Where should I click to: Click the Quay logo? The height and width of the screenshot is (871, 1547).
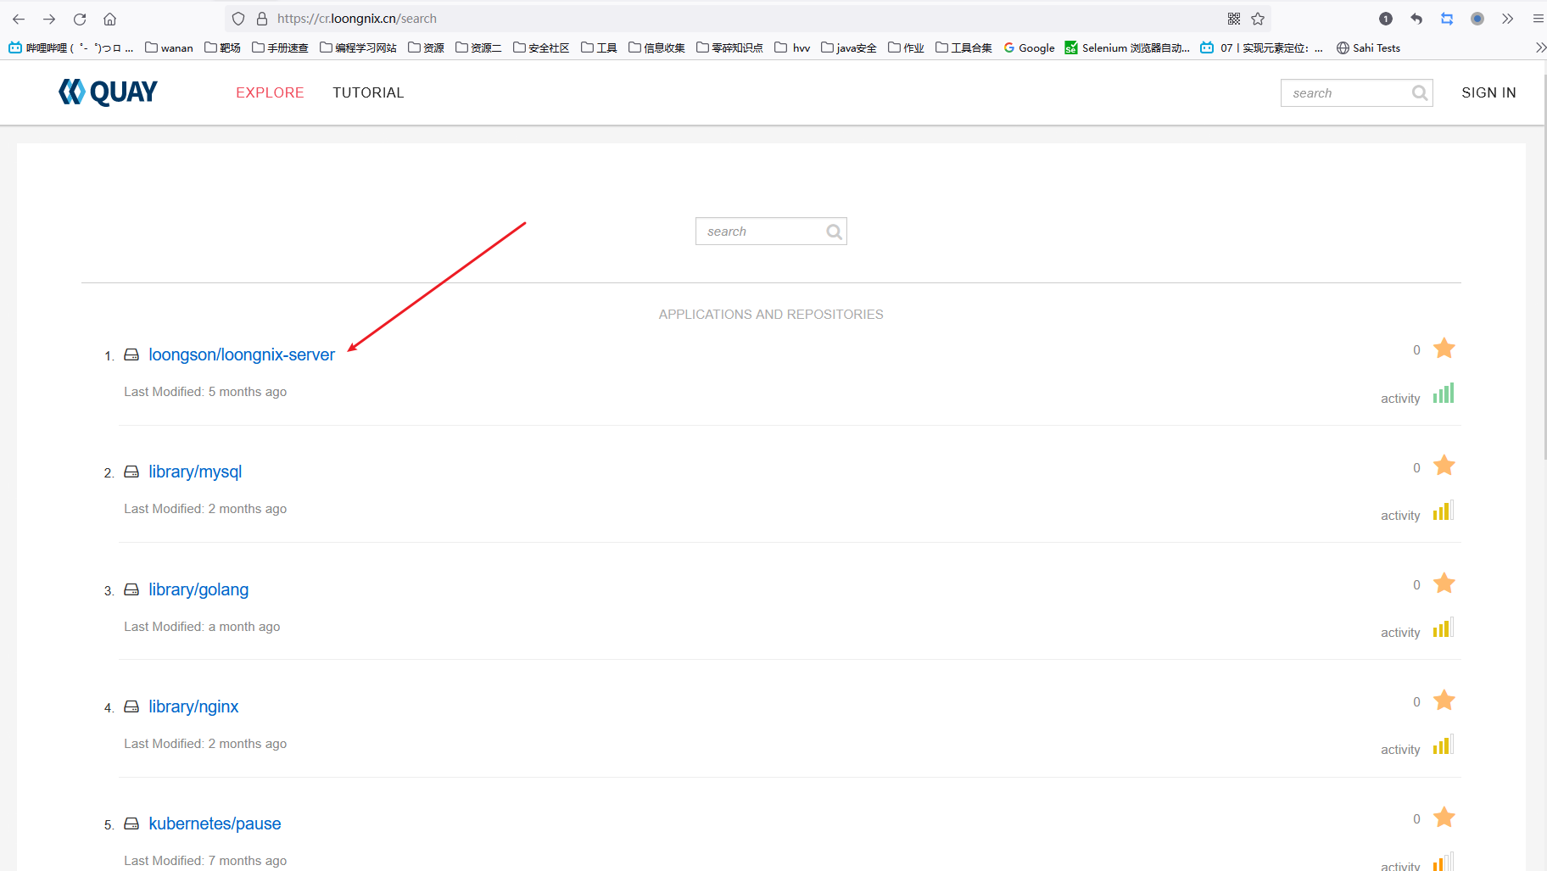pos(108,92)
